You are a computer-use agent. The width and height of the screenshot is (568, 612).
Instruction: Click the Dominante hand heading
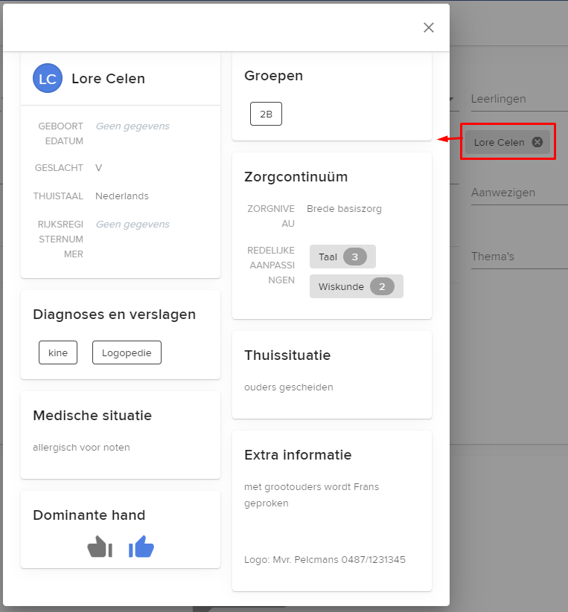pos(89,515)
